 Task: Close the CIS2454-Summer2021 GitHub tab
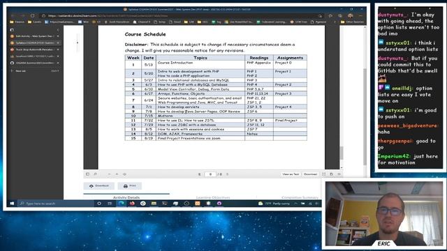[x=58, y=63]
